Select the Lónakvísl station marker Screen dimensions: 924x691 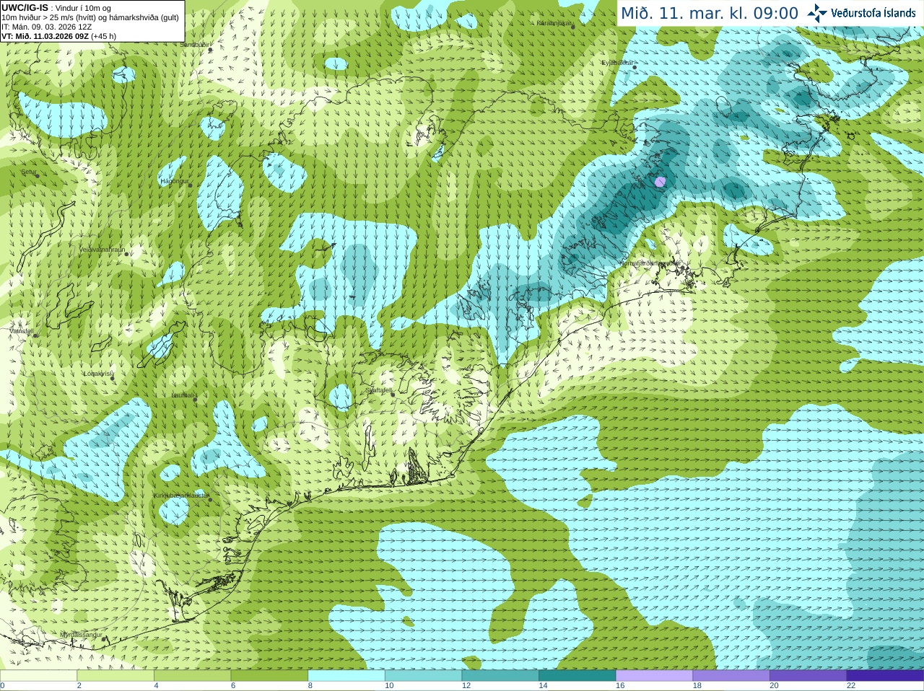pyautogui.click(x=113, y=377)
